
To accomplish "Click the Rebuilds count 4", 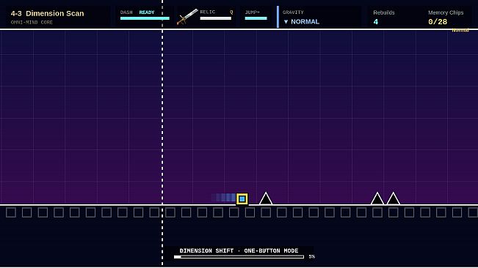I will pyautogui.click(x=376, y=22).
